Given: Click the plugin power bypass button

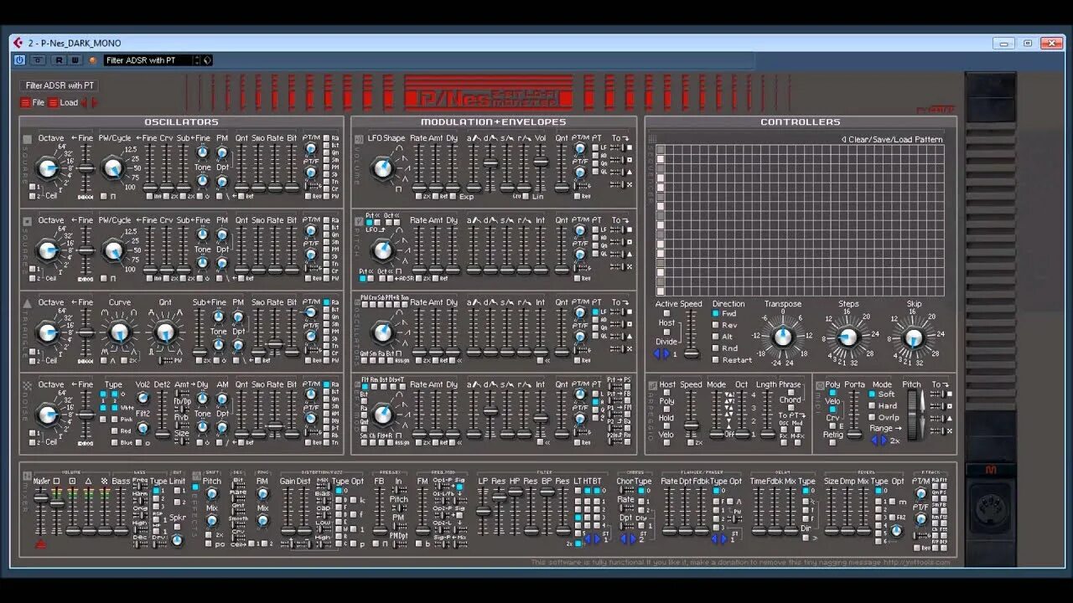Looking at the screenshot, I should (x=20, y=60).
